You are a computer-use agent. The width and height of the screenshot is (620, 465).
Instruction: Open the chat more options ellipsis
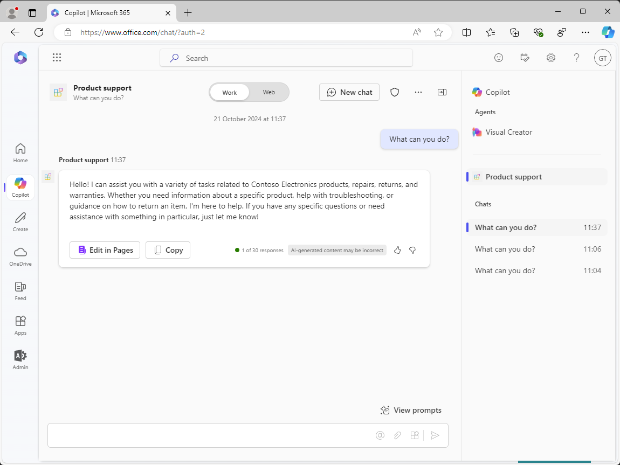coord(418,92)
